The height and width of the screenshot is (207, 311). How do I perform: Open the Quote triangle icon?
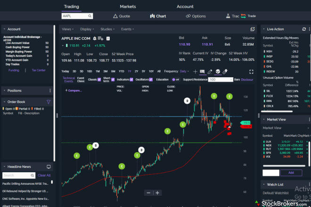(115, 16)
